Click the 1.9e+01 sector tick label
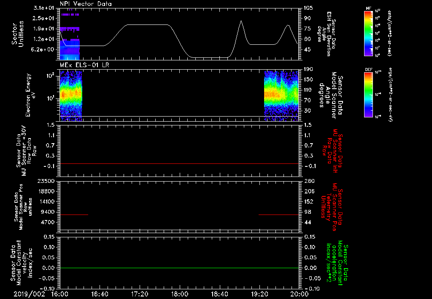Viewport: 432px width, 299px height. [43, 29]
